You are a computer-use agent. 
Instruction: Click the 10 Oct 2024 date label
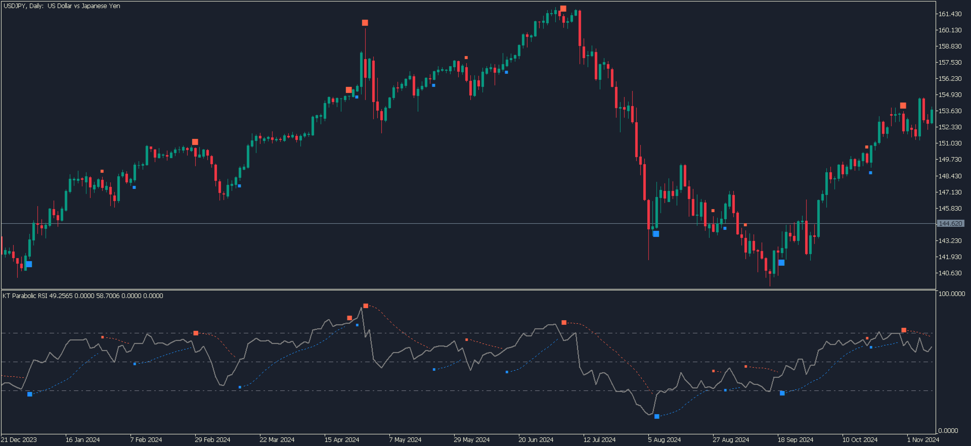tap(860, 440)
